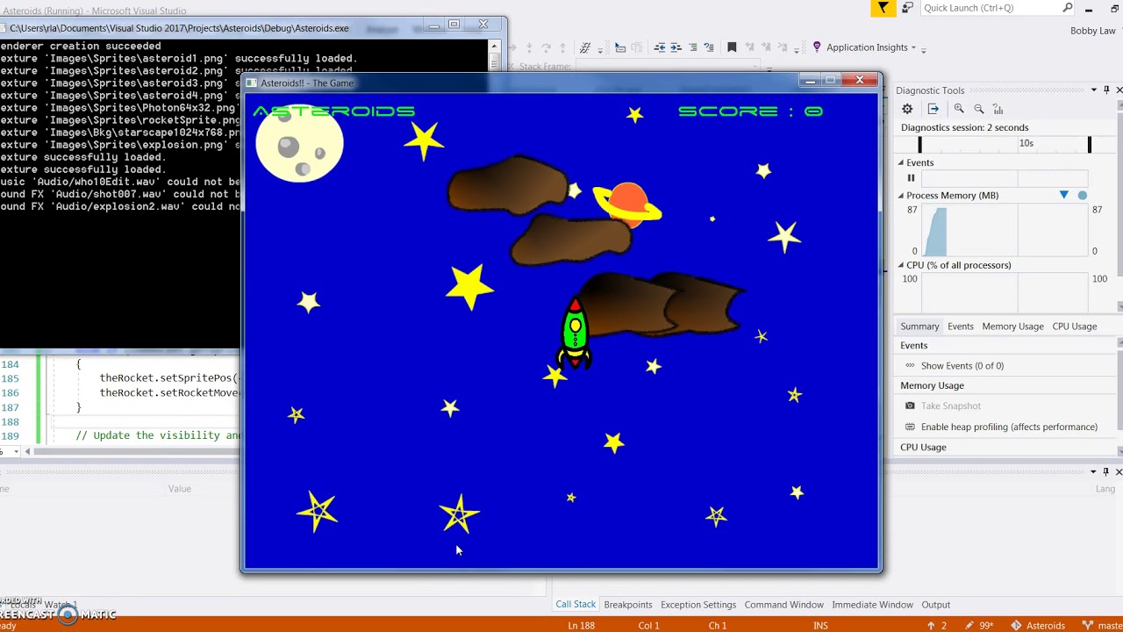Collapse the CPU (% of all processors) graph
The image size is (1123, 632).
[x=900, y=265]
